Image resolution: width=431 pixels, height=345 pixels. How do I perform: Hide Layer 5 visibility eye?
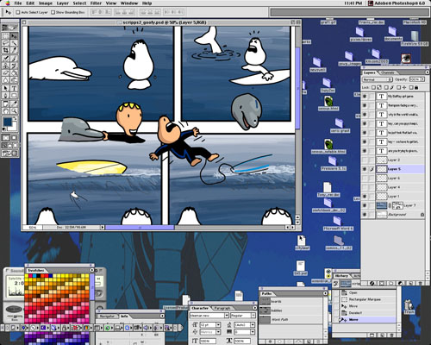pos(365,169)
